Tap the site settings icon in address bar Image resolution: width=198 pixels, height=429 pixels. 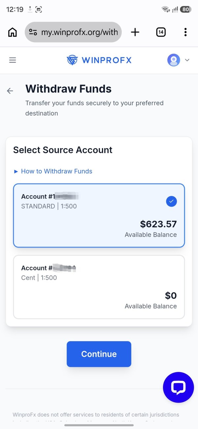point(33,32)
